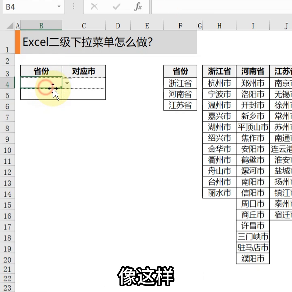Select column B header

[41, 26]
